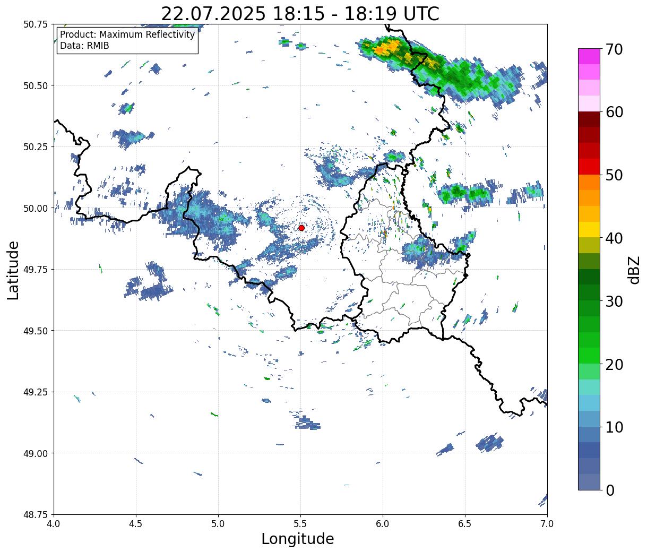
Task: Click the dark red colorbar segment below 60
Action: point(589,119)
